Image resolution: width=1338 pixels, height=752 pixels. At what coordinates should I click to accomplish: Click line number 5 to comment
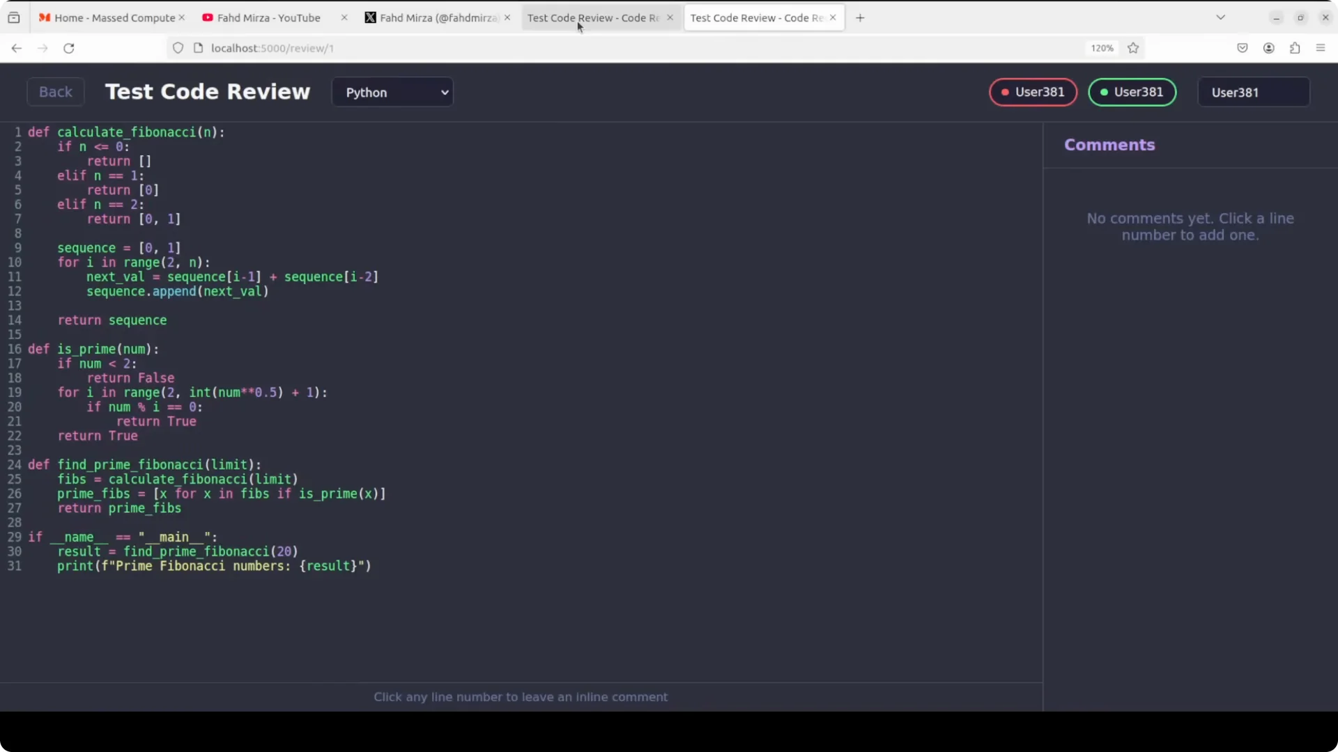click(x=17, y=190)
